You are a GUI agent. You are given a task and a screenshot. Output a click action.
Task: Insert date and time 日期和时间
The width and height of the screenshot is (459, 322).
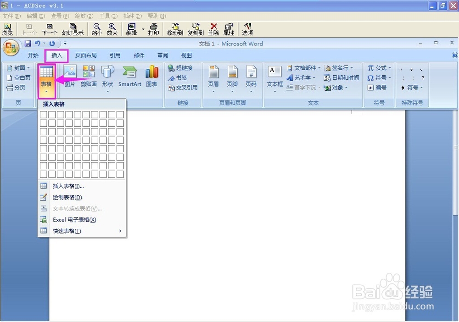tap(341, 78)
